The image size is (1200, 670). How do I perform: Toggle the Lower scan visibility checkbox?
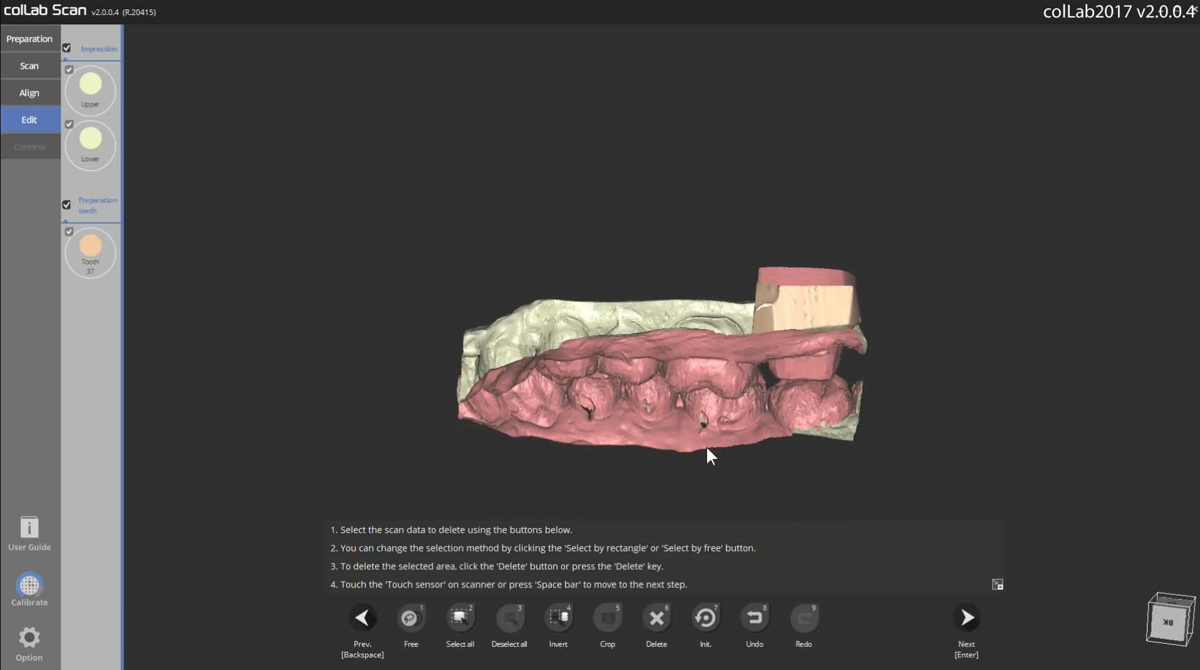(x=70, y=124)
